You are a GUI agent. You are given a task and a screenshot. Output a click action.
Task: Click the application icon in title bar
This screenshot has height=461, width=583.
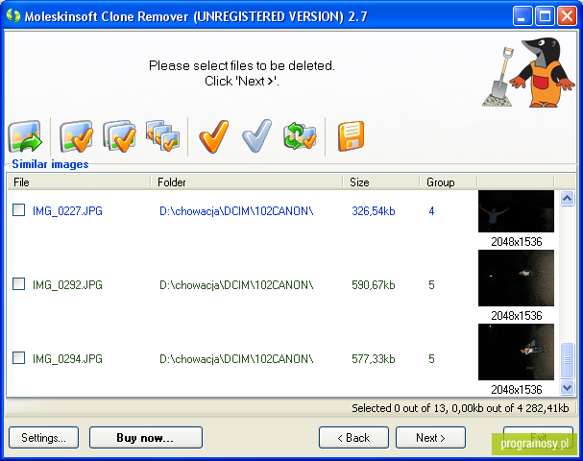pos(13,16)
